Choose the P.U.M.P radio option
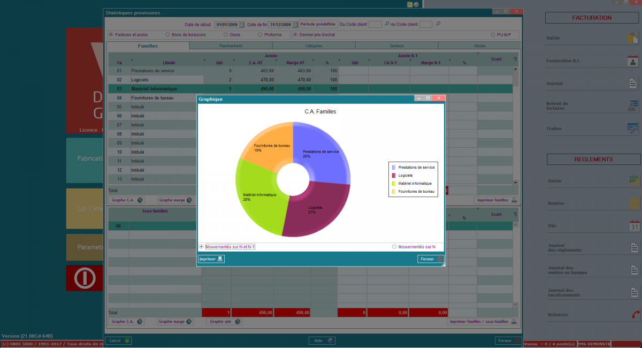Viewport: 642px width, 348px height. [x=492, y=34]
